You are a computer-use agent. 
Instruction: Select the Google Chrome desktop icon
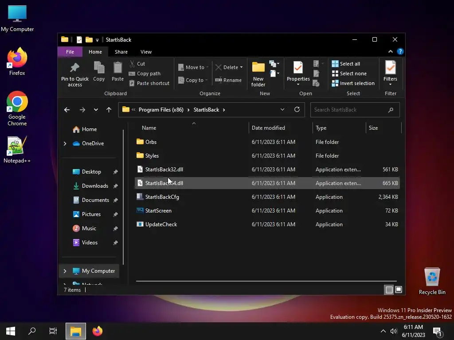pos(17,109)
